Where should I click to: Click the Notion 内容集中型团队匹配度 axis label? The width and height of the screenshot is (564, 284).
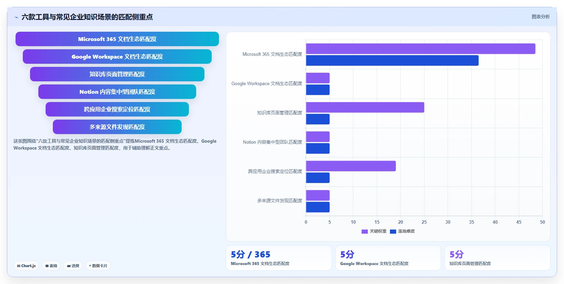(273, 142)
